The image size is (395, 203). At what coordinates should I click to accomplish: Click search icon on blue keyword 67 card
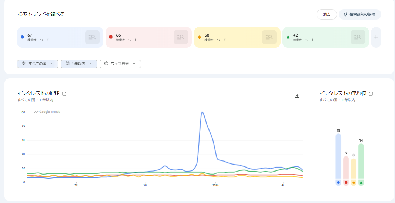pos(92,37)
